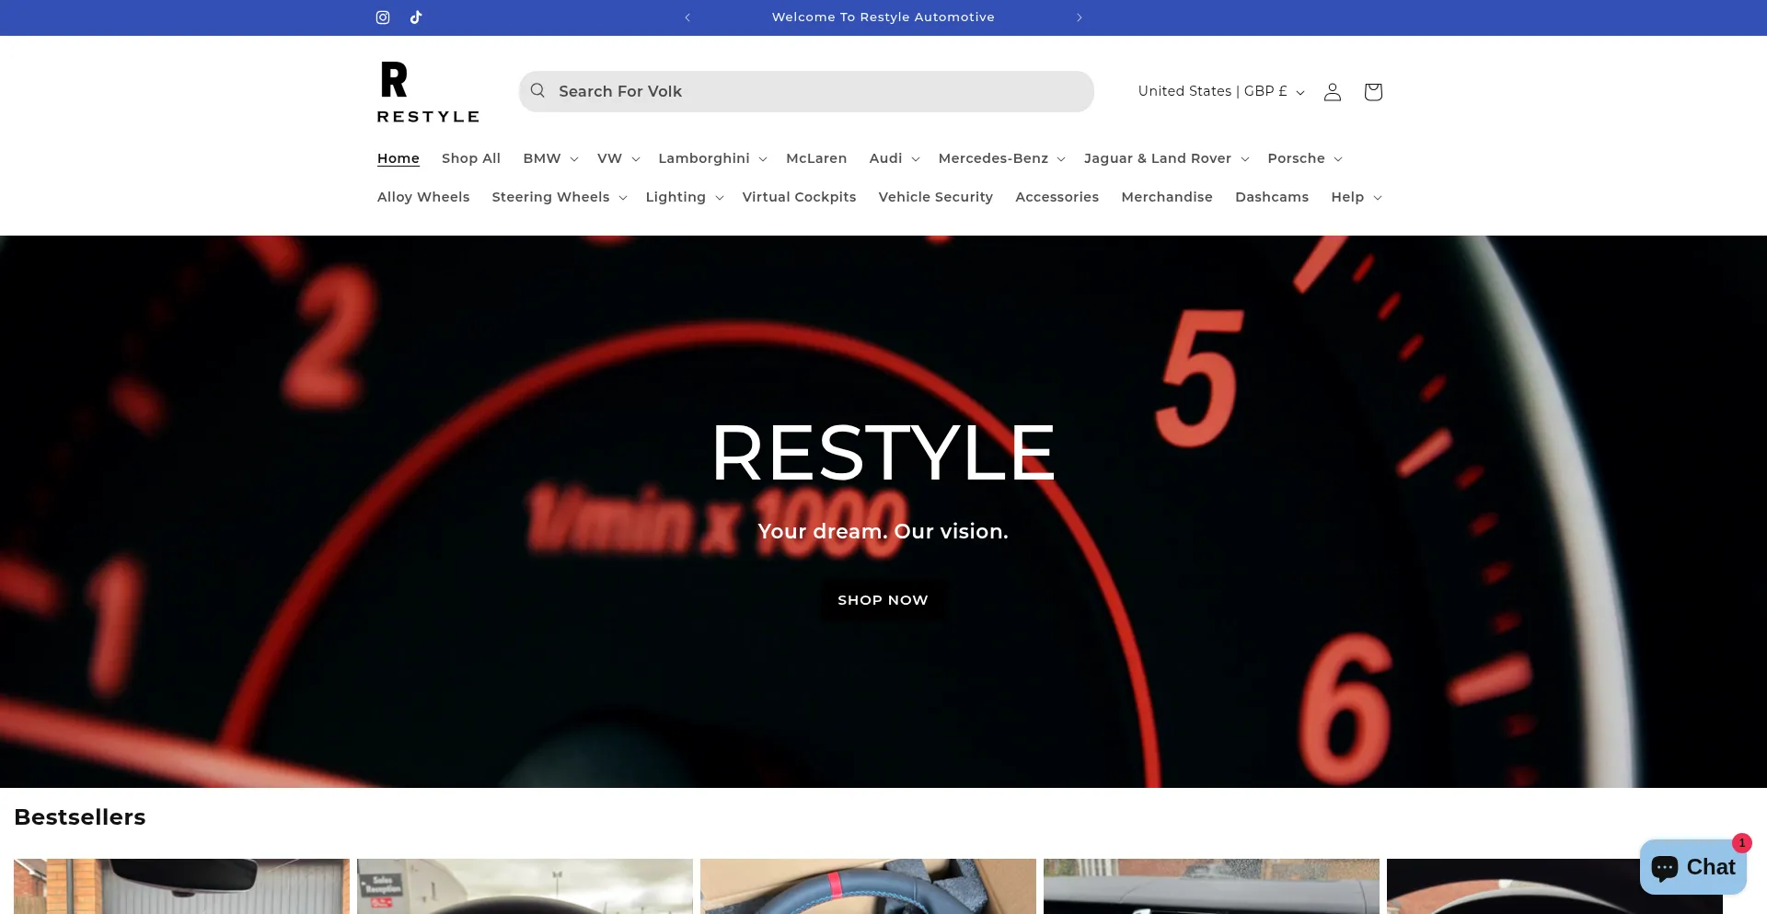Expand the BMW dropdown menu
This screenshot has width=1767, height=914.
click(x=549, y=158)
